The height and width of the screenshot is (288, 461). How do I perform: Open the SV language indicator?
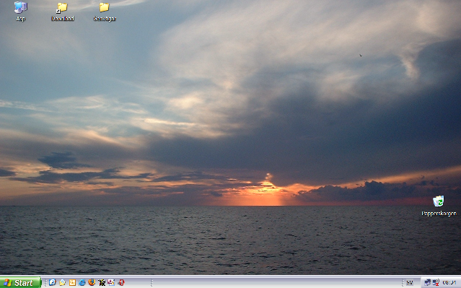point(410,283)
